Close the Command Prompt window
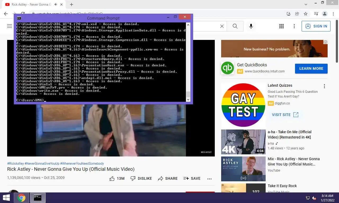Image resolution: width=339 pixels, height=203 pixels. (x=185, y=17)
